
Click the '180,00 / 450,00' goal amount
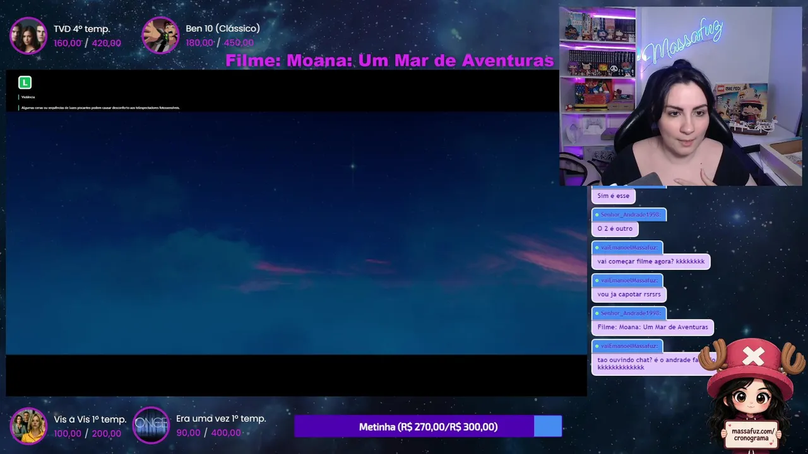point(220,43)
